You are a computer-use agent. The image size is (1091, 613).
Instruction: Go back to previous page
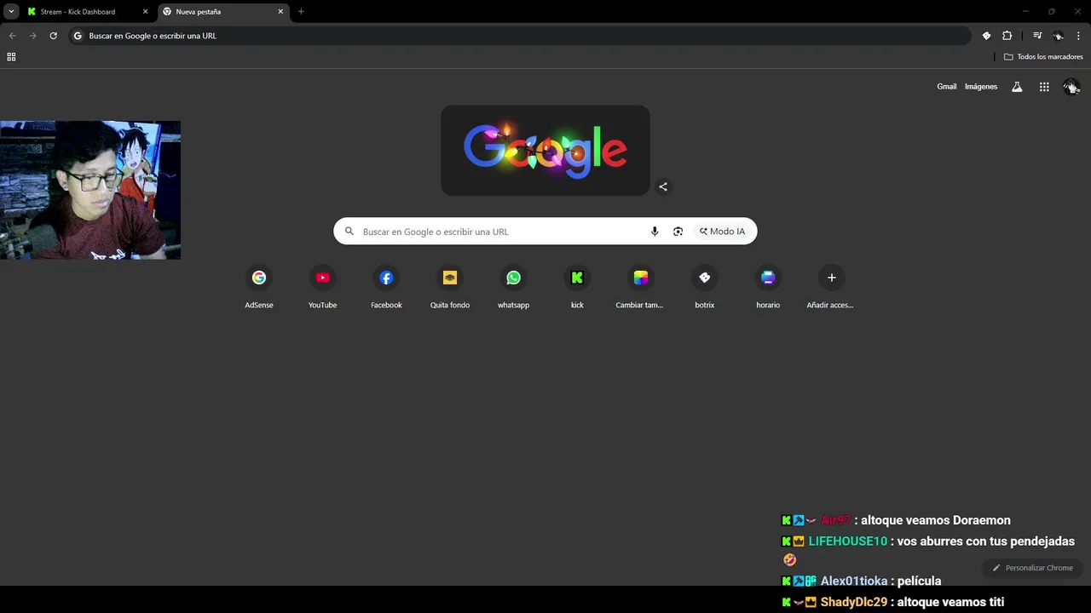12,36
